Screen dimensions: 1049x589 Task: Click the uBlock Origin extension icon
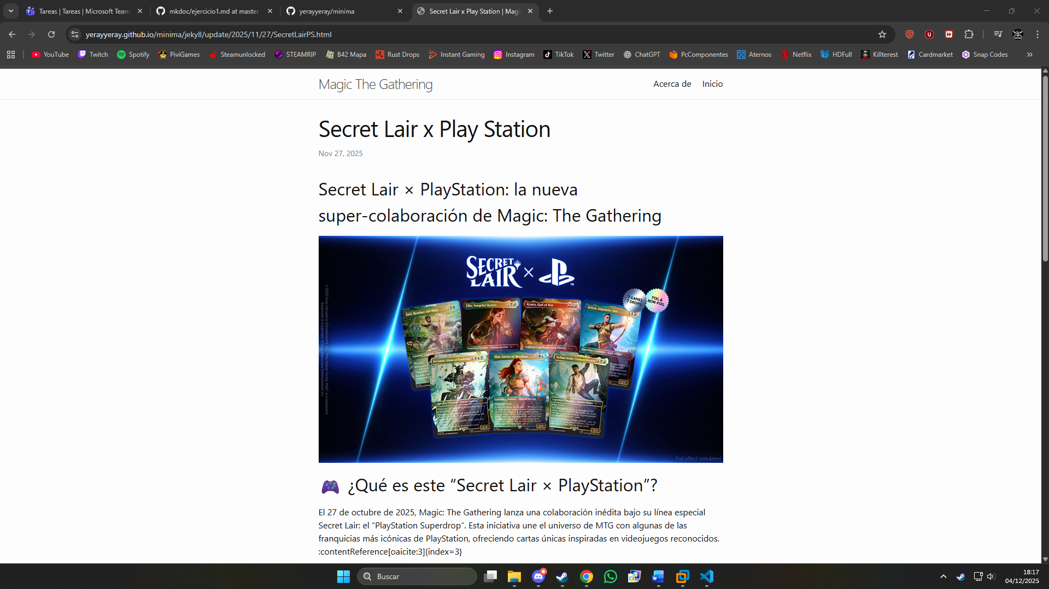click(x=929, y=34)
